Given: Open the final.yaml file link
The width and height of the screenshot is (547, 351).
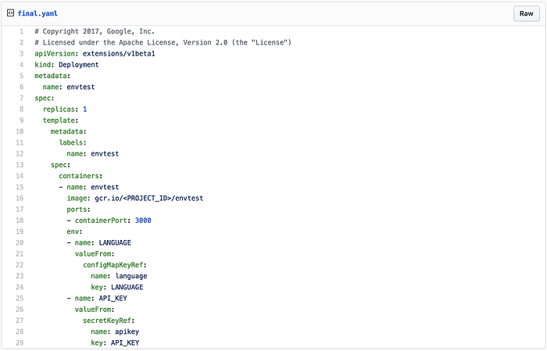Looking at the screenshot, I should [38, 13].
